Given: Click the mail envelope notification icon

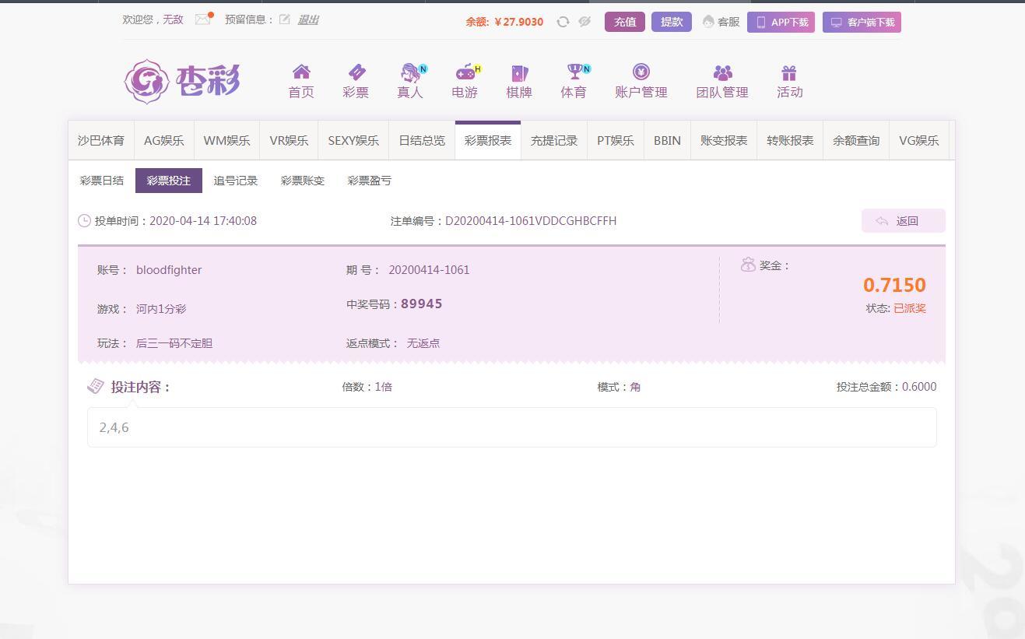Looking at the screenshot, I should pyautogui.click(x=203, y=19).
